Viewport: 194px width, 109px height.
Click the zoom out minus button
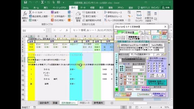[141, 107]
